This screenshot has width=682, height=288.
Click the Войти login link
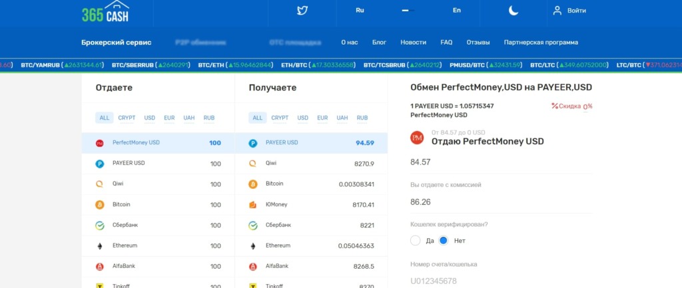pos(576,11)
